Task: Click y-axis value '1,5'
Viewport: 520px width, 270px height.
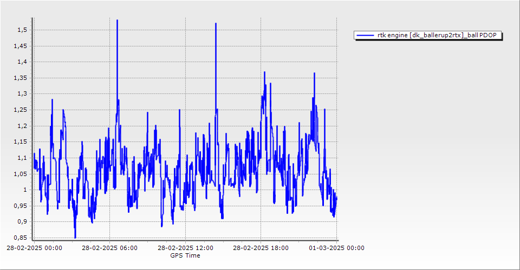Action: click(x=22, y=30)
